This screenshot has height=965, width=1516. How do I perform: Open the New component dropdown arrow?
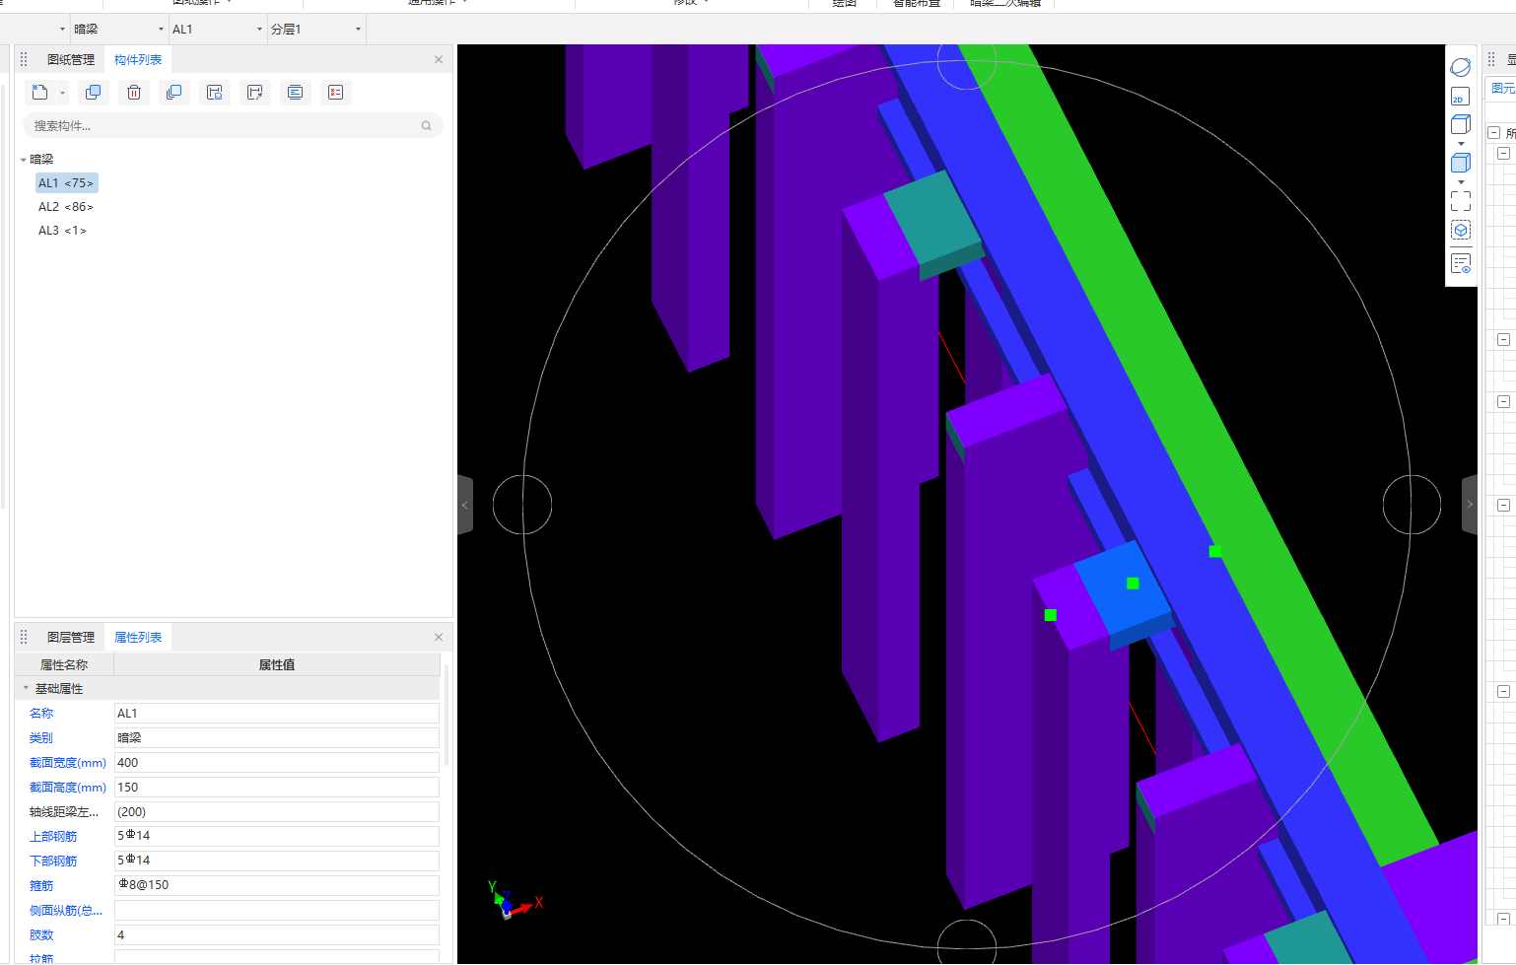click(x=62, y=94)
